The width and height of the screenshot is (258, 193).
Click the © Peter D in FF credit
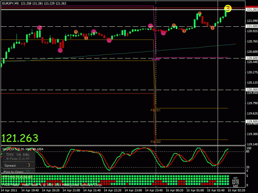pyautogui.click(x=18, y=159)
